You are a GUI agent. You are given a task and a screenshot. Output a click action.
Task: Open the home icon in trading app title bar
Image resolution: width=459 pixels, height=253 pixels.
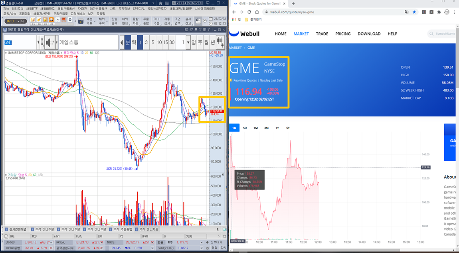(160, 3)
